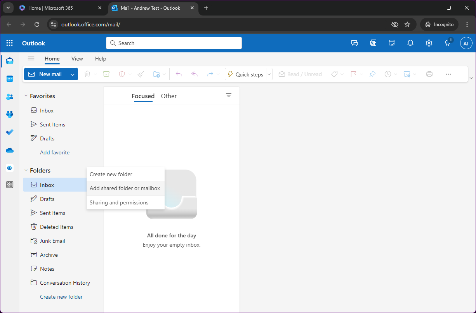
Task: Click the Sweep broom toolbar icon
Action: (141, 74)
